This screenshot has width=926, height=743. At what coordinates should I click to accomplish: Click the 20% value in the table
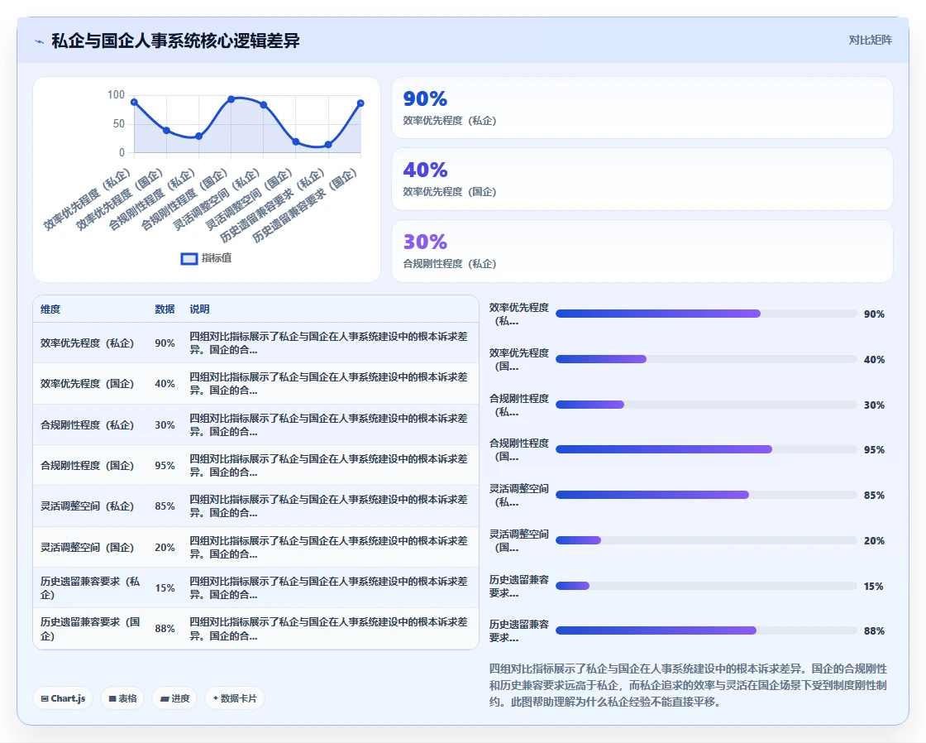[x=165, y=548]
